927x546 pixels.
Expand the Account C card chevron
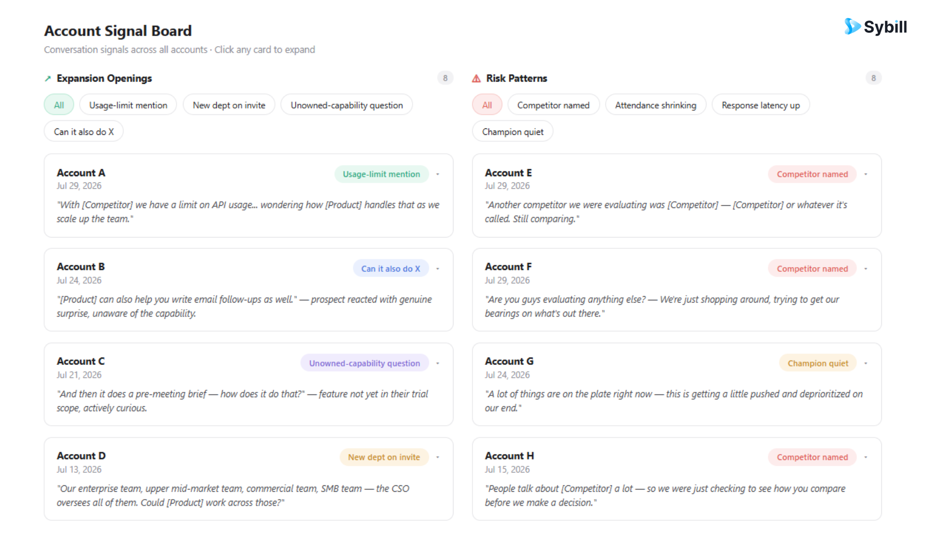coord(437,363)
